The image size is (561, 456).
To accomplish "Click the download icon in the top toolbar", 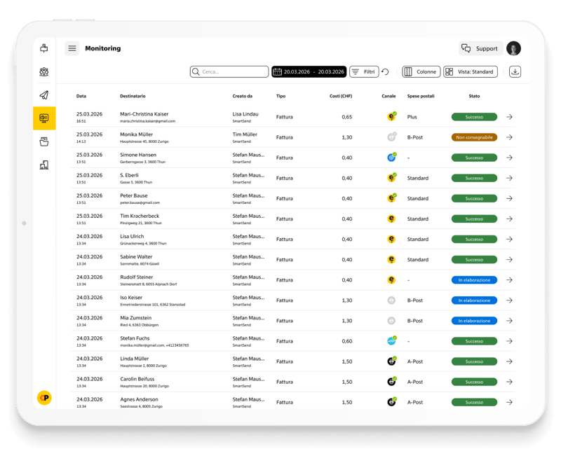I will tap(517, 71).
